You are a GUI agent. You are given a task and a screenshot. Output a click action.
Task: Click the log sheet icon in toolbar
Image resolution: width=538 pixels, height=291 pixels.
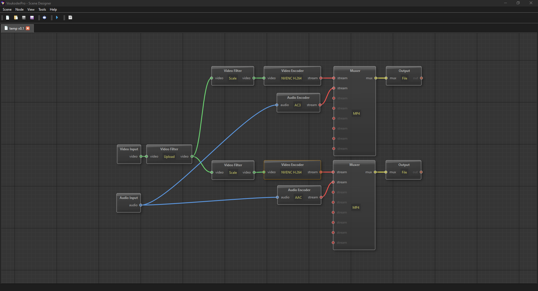[70, 18]
